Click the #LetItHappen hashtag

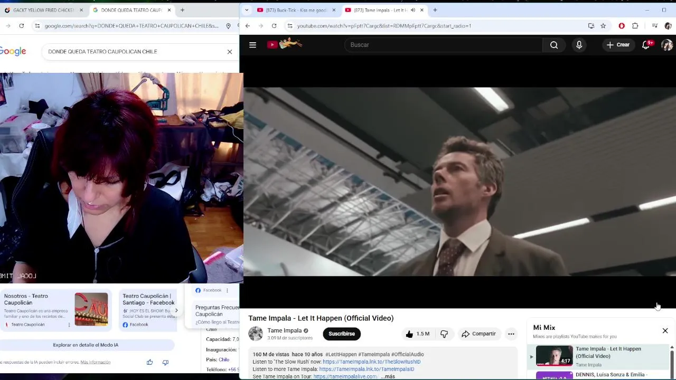coord(341,354)
